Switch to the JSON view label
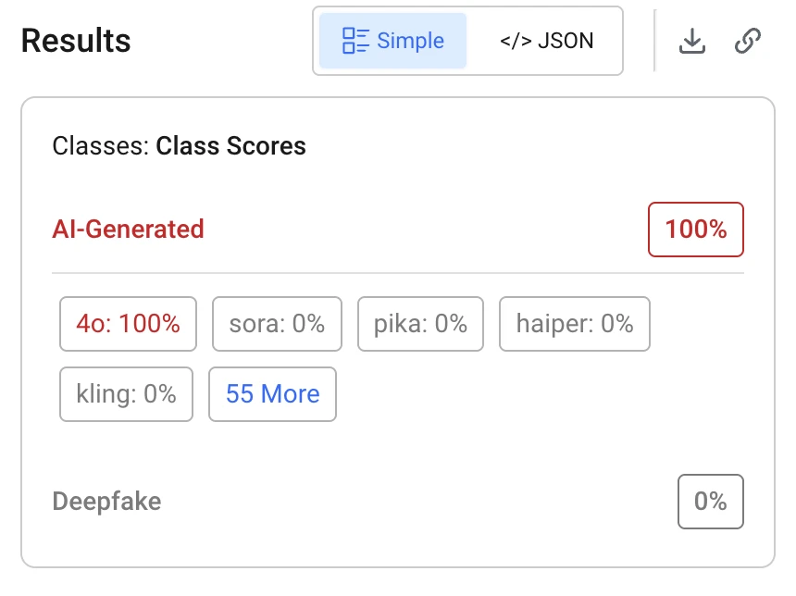This screenshot has height=596, width=796. coord(565,41)
